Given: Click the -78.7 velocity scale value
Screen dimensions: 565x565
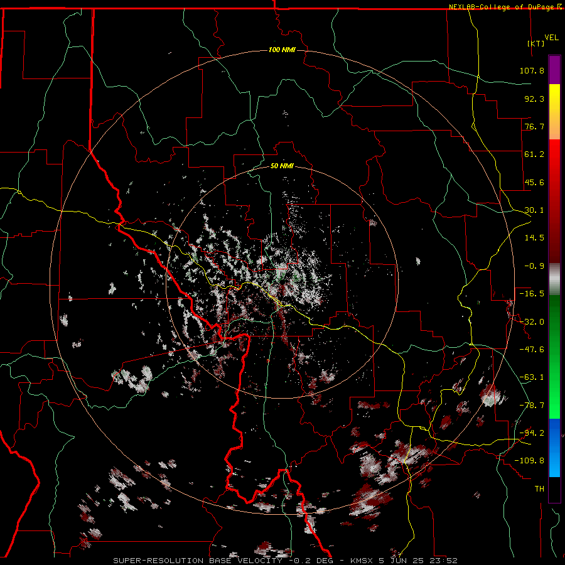Looking at the screenshot, I should coord(532,406).
